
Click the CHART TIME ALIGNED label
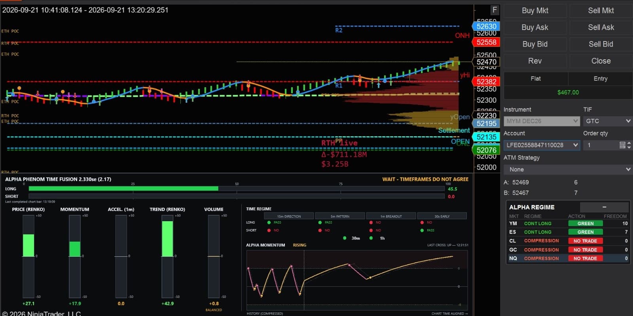point(449,314)
